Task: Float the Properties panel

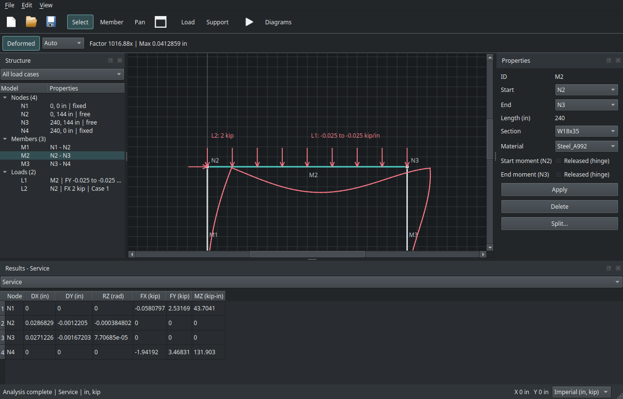Action: click(609, 60)
